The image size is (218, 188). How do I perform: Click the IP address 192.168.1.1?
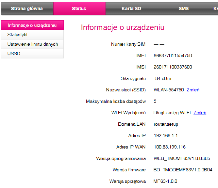click(166, 135)
